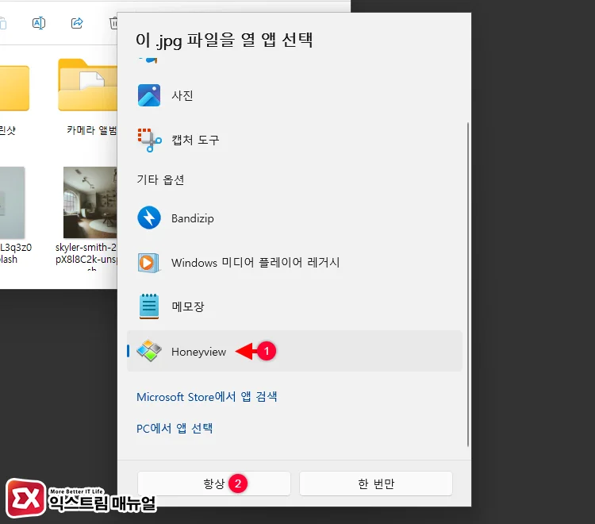Select Honeyview as the opening app
595x524 pixels.
click(294, 351)
